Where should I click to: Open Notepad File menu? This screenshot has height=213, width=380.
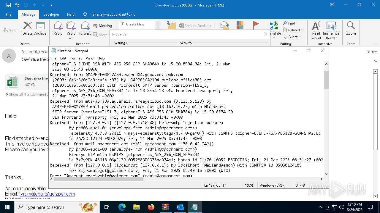pos(53,58)
